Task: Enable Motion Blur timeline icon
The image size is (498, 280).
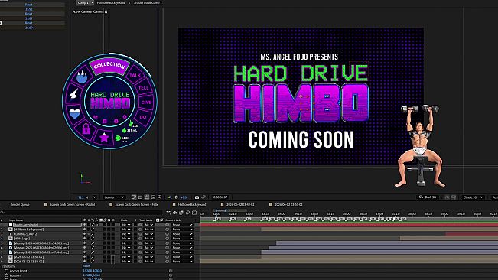Action: 187,213
